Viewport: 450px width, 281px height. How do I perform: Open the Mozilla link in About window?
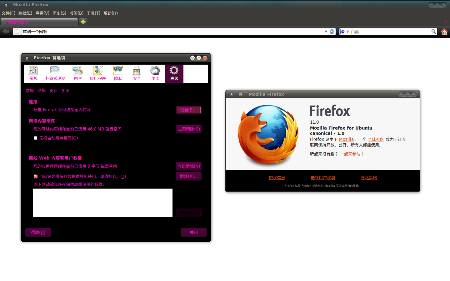(346, 139)
